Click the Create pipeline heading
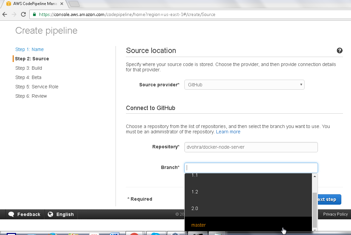351x235 pixels. 46,31
